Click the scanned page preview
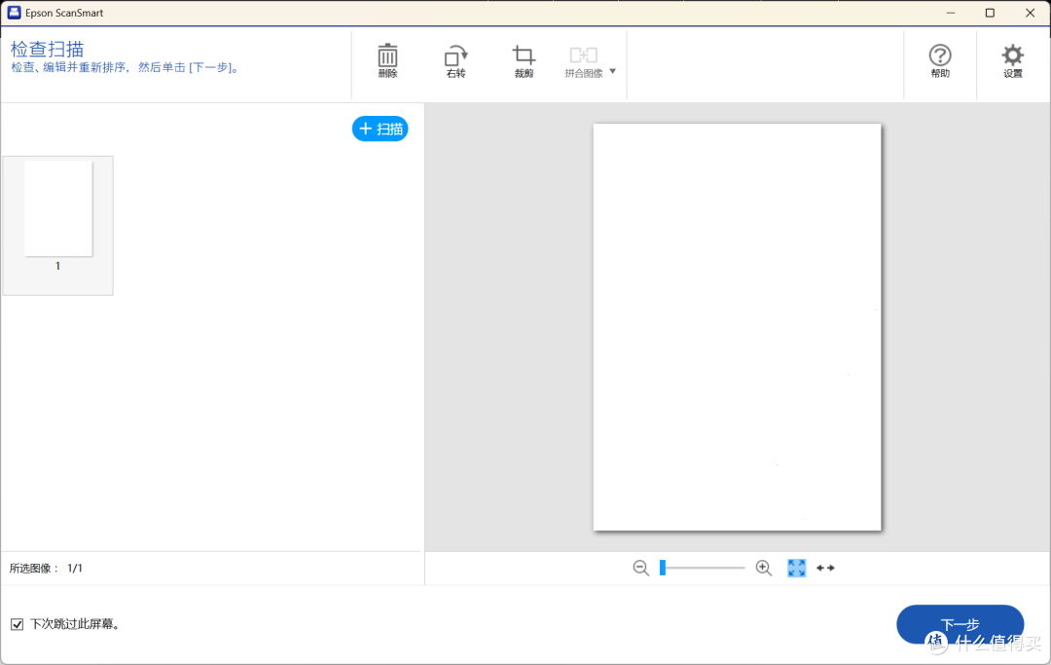The width and height of the screenshot is (1051, 665). click(x=737, y=327)
